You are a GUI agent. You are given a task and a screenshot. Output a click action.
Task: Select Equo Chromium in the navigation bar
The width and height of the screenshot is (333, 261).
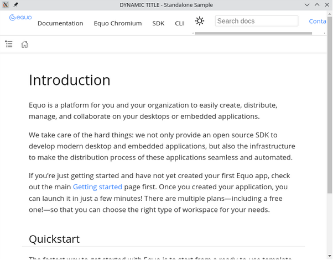(x=117, y=23)
